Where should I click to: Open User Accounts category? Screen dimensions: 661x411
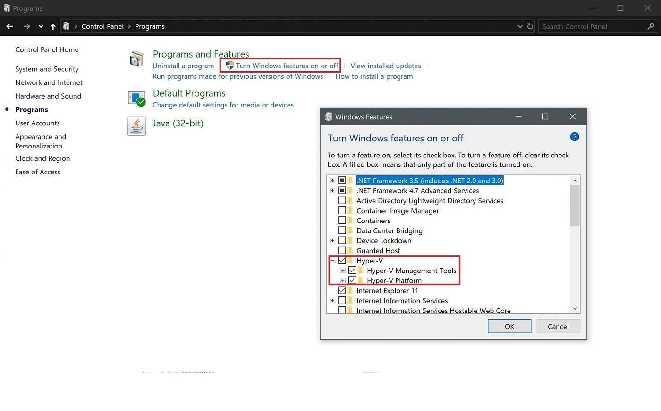pos(37,123)
